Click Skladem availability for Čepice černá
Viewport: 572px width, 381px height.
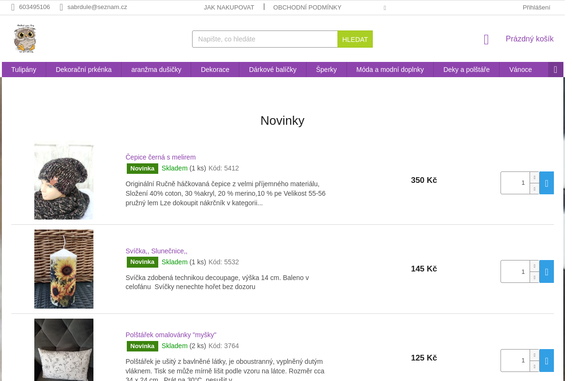click(x=174, y=168)
